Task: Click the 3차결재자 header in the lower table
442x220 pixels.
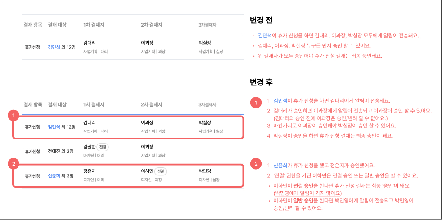Action: click(210, 105)
